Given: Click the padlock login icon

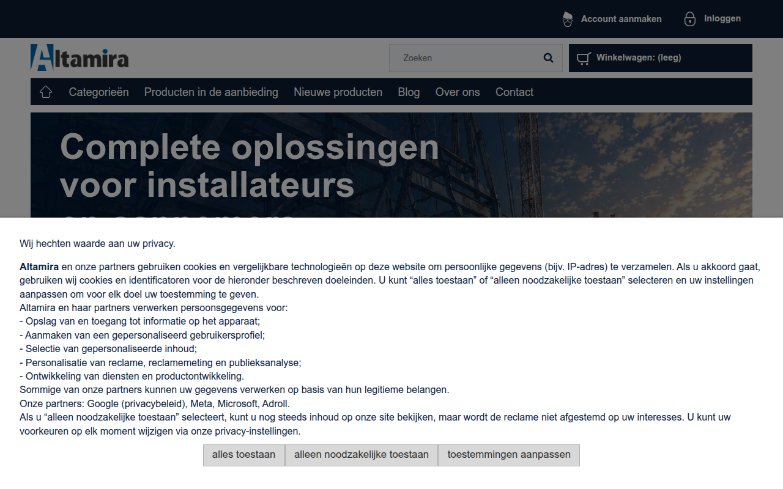Looking at the screenshot, I should (690, 19).
